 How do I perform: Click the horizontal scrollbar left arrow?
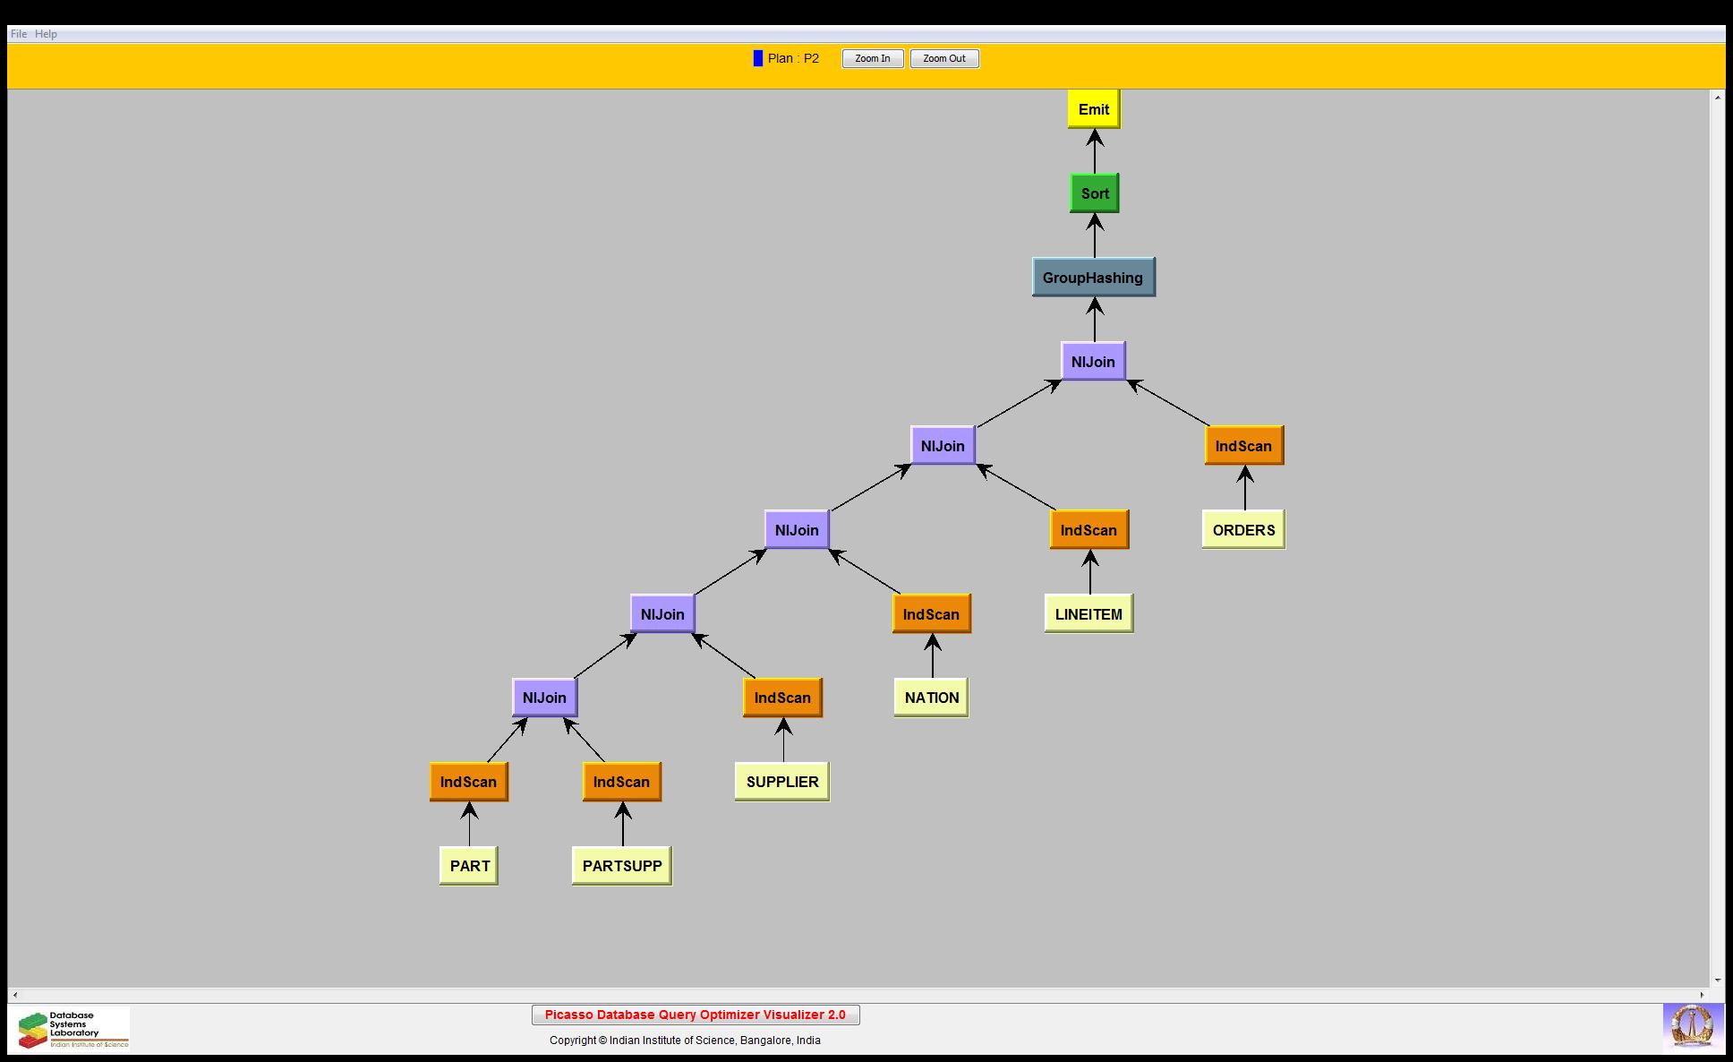pos(14,995)
